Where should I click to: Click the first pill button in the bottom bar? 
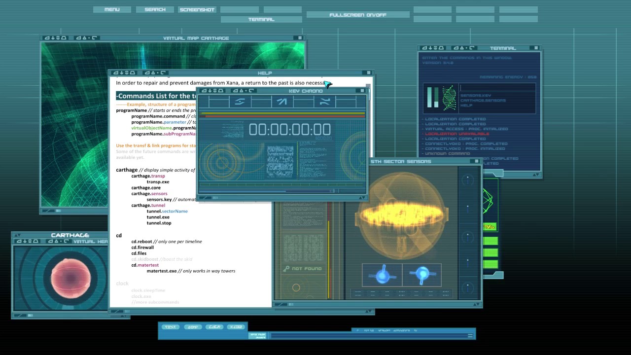(170, 327)
